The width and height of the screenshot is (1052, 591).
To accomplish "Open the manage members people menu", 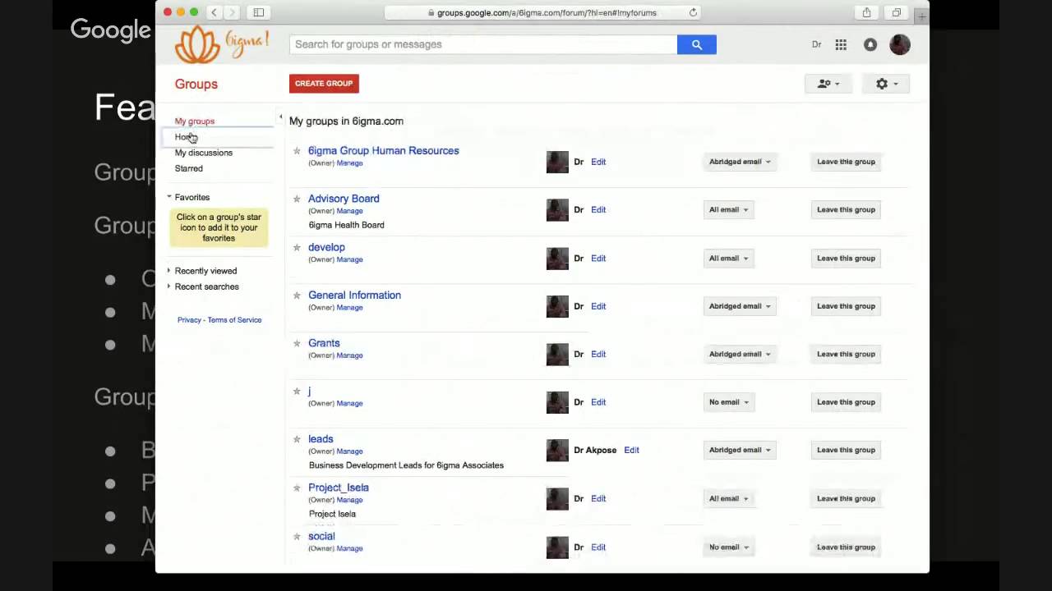I will tap(828, 84).
